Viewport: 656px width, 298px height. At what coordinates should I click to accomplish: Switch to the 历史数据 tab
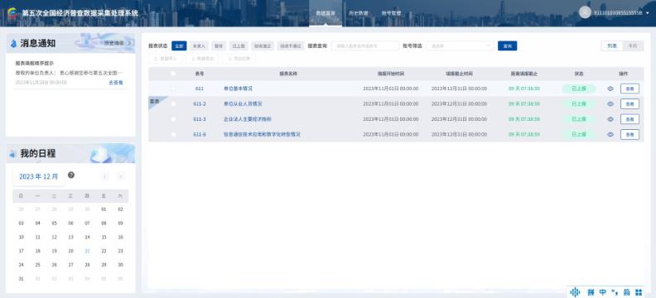[x=358, y=13]
